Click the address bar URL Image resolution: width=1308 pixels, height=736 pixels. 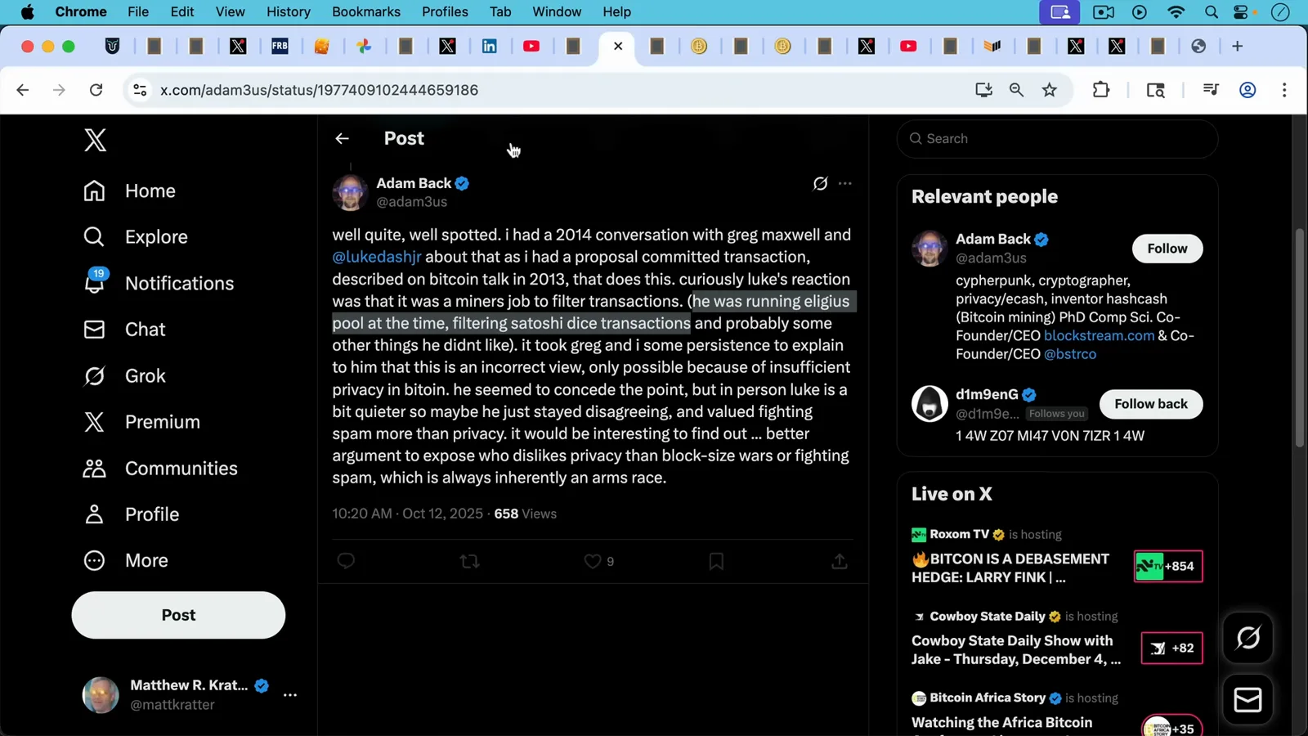319,90
